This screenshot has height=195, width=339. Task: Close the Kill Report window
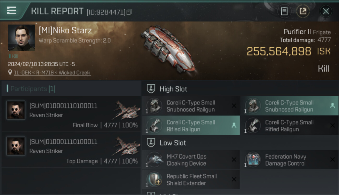pyautogui.click(x=326, y=11)
